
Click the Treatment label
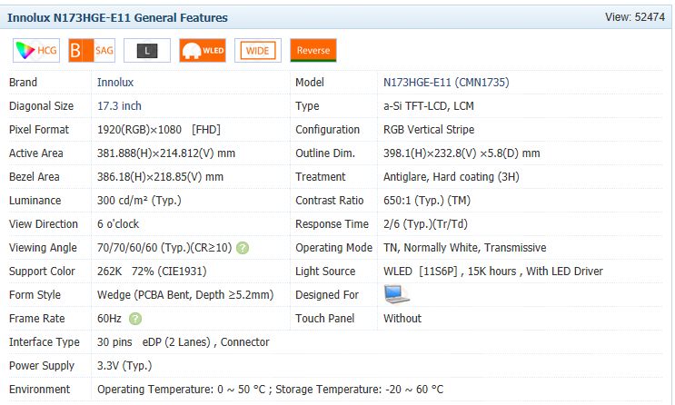pos(321,177)
